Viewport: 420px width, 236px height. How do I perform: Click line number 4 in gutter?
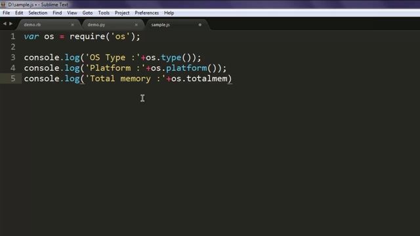(13, 68)
